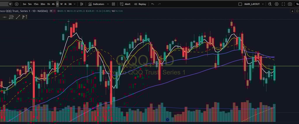The width and height of the screenshot is (299, 124).
Task: Open the MAIN_LAYOUT layout name menu
Action: click(252, 4)
